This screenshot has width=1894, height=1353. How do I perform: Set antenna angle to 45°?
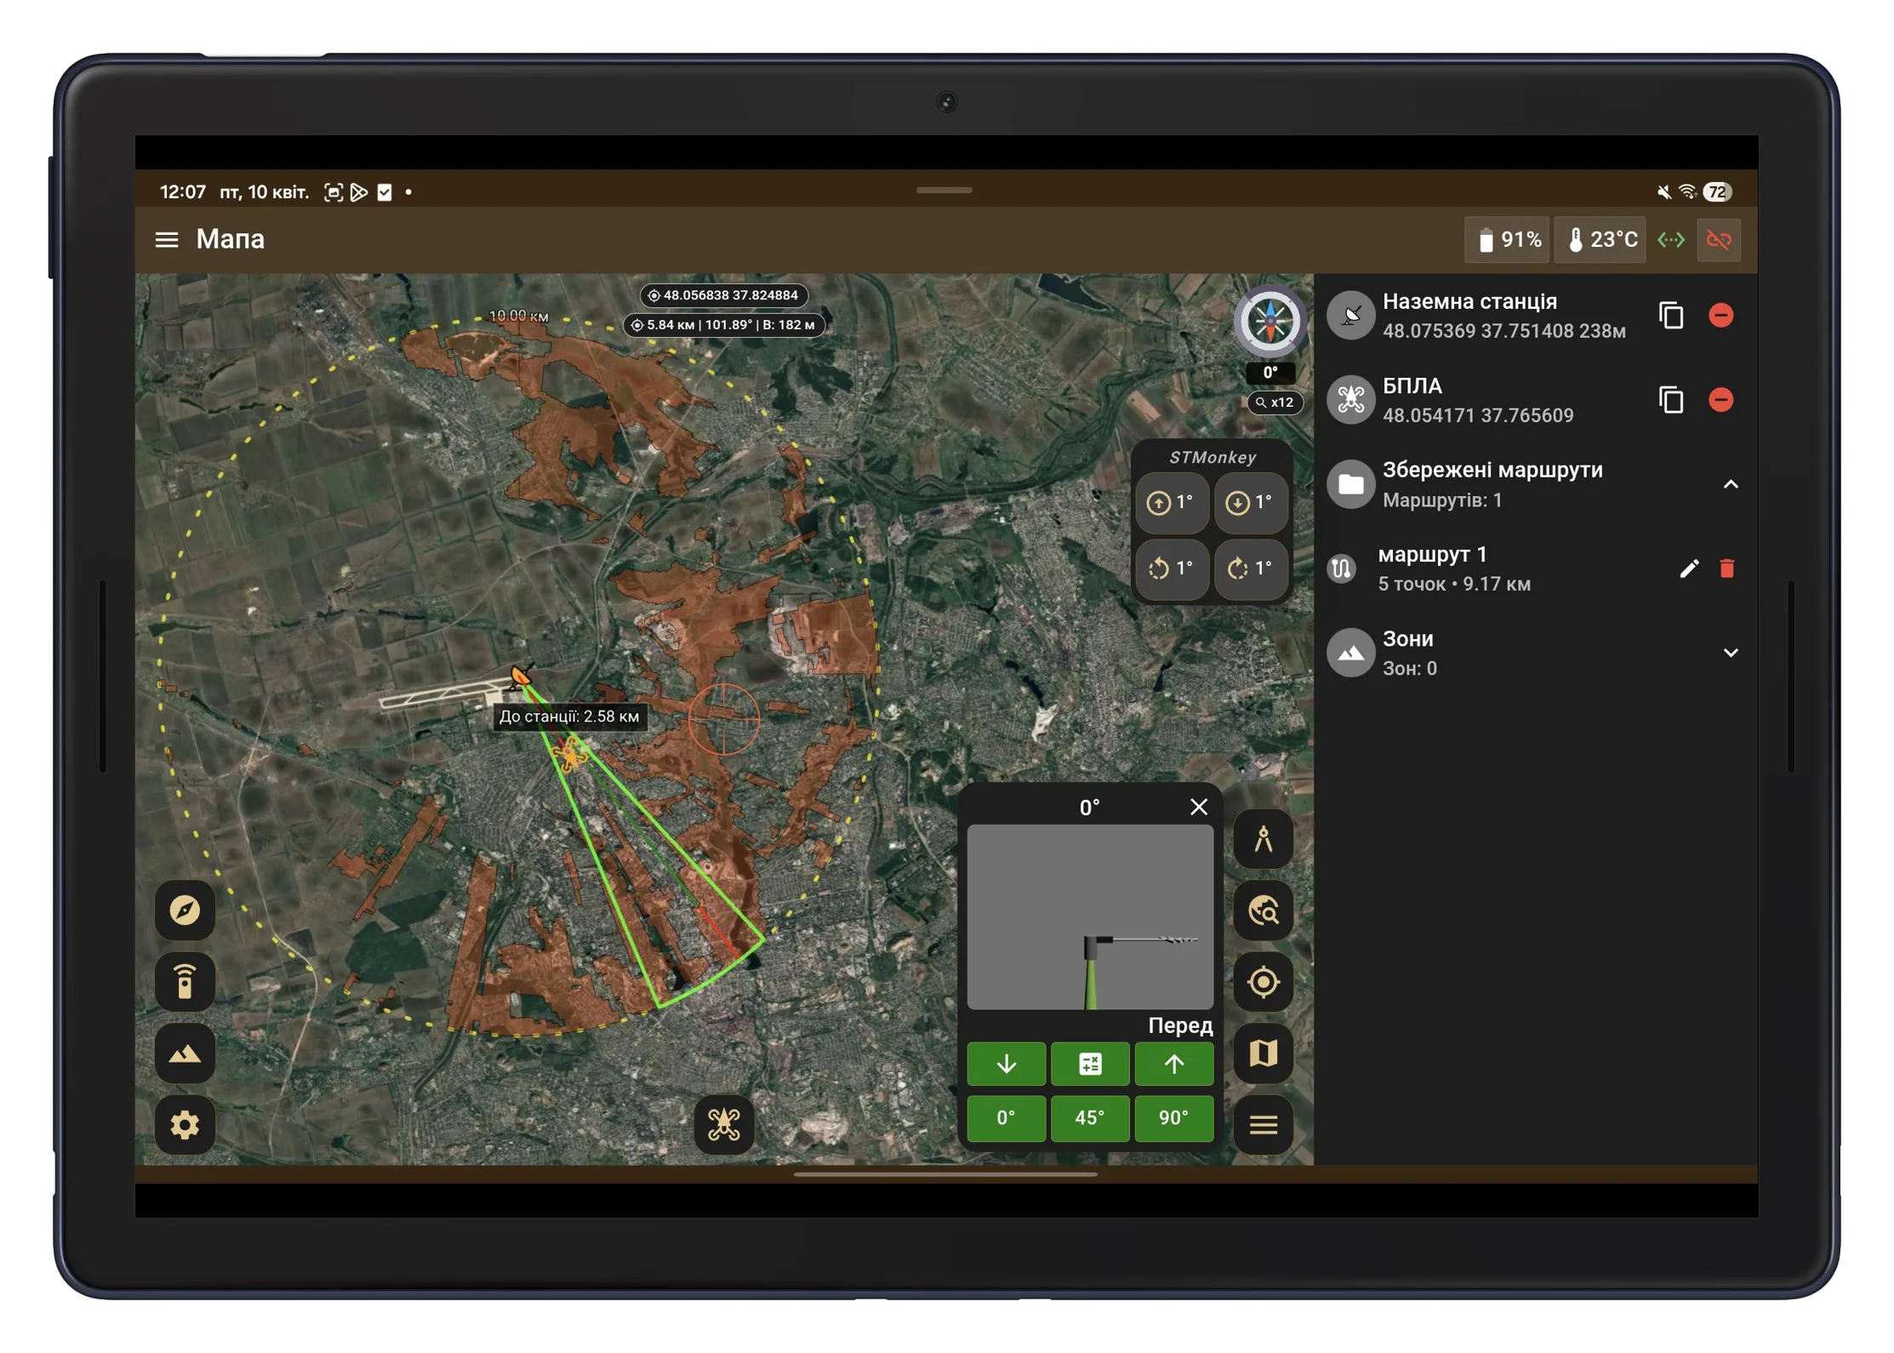1089,1117
